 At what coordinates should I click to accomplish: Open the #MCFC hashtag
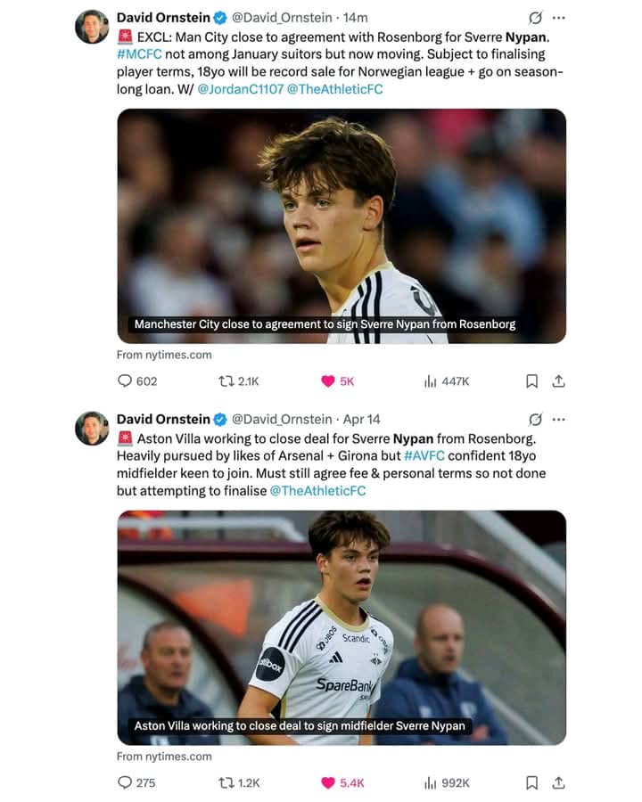point(139,54)
